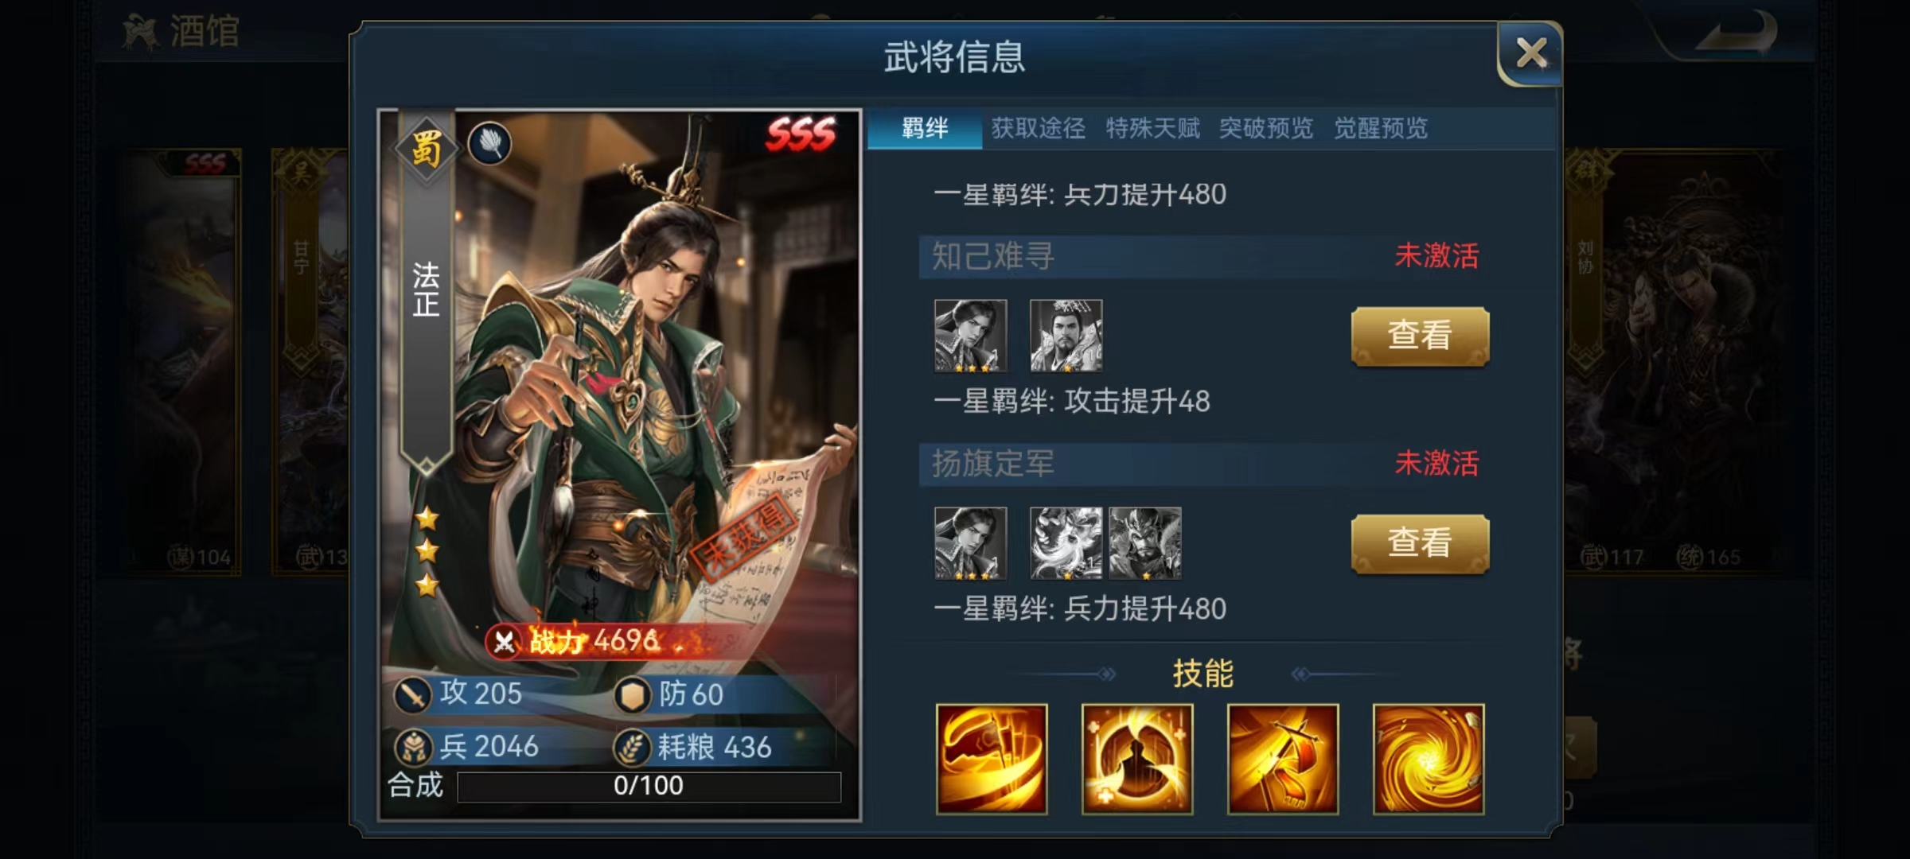
Task: Click 查看 for the 扬旗定军 bond
Action: point(1420,543)
